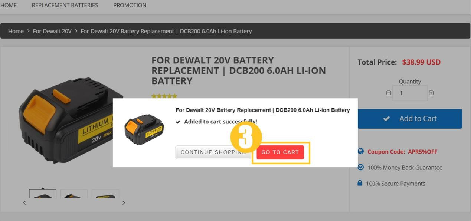Navigate to Home in the breadcrumb
This screenshot has height=221, width=471.
pyautogui.click(x=16, y=31)
